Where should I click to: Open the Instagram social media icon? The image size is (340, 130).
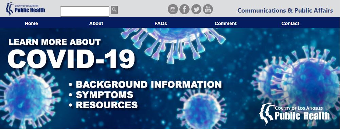[173, 9]
